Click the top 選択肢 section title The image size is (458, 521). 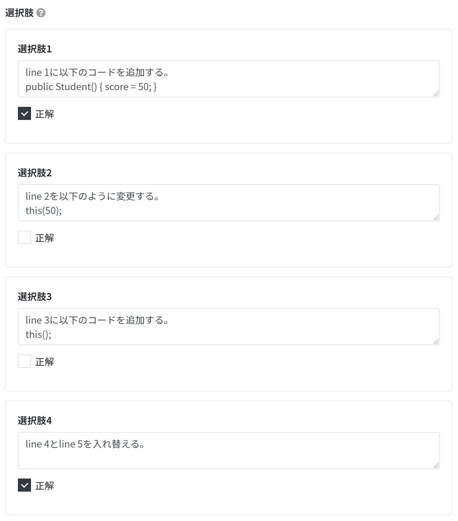pyautogui.click(x=19, y=13)
